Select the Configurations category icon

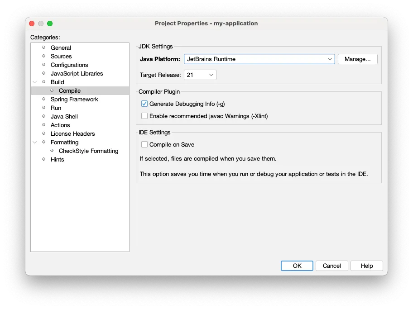tap(44, 65)
